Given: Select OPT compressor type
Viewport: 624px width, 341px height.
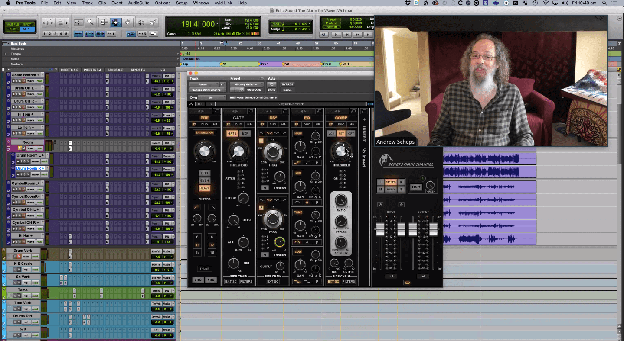Looking at the screenshot, I should point(351,133).
